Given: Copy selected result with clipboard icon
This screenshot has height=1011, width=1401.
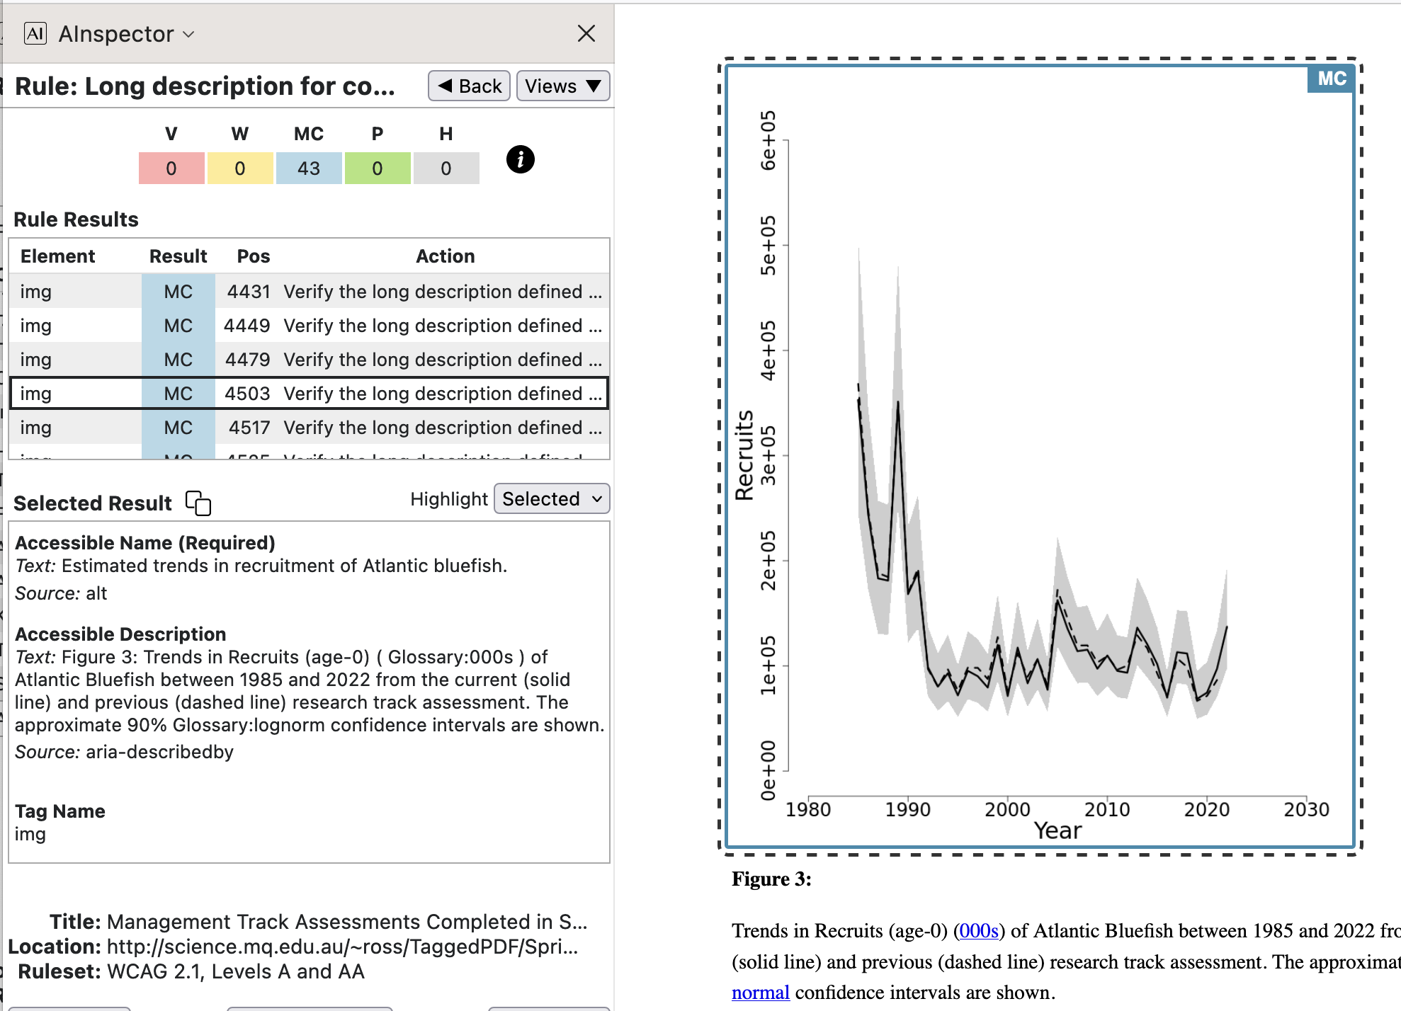Looking at the screenshot, I should tap(198, 503).
